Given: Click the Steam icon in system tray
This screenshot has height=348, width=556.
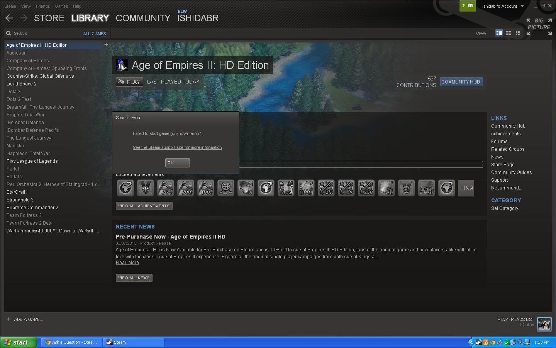Looking at the screenshot, I should 479,342.
